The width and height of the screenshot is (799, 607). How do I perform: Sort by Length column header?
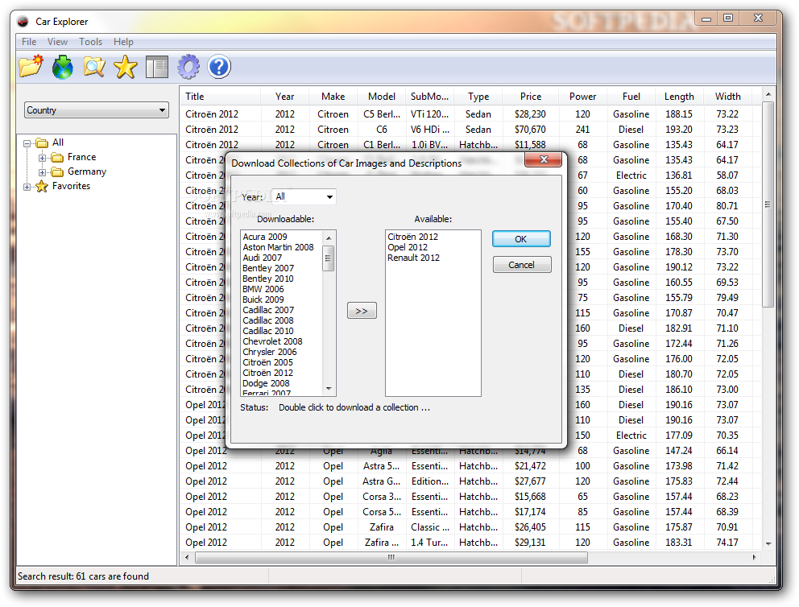(x=679, y=97)
